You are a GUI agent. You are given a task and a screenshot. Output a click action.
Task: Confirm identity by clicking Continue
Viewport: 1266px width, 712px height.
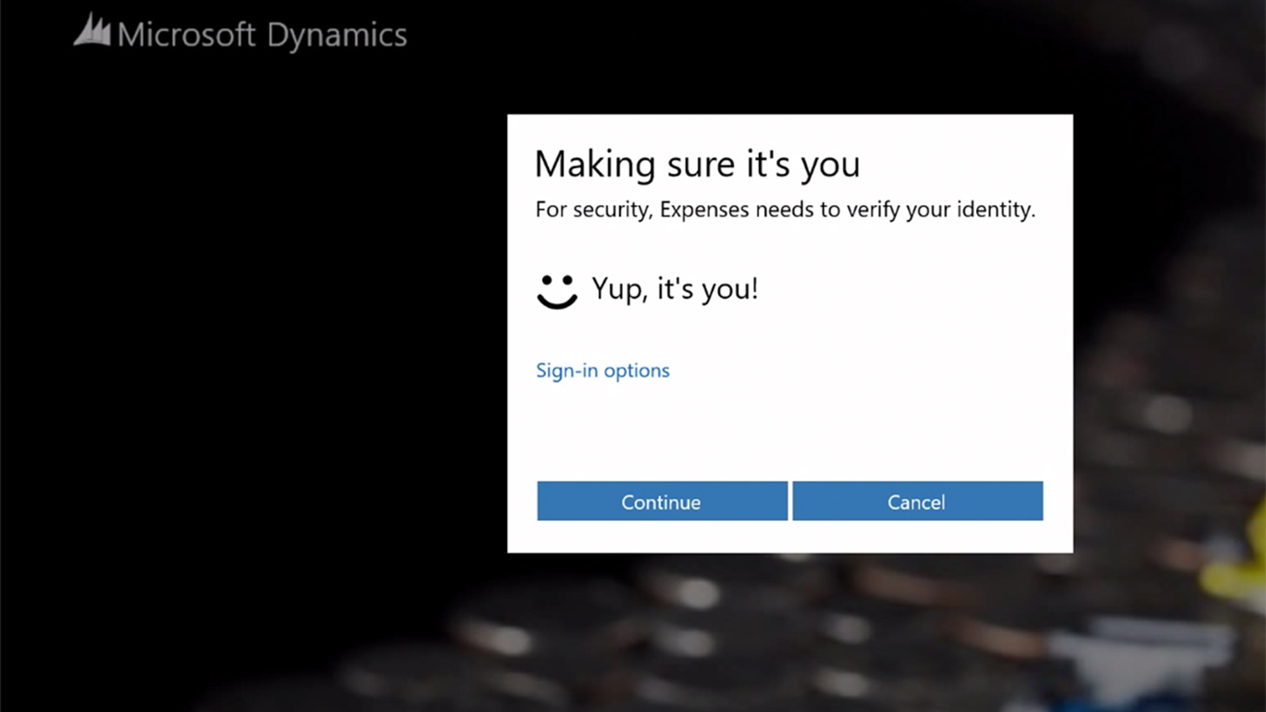click(x=662, y=501)
